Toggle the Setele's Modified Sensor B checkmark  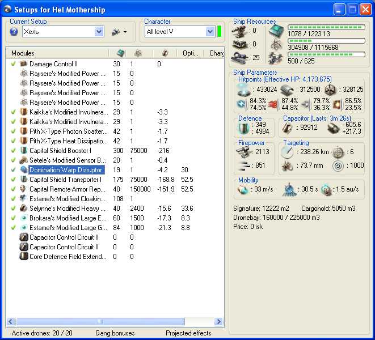point(13,160)
